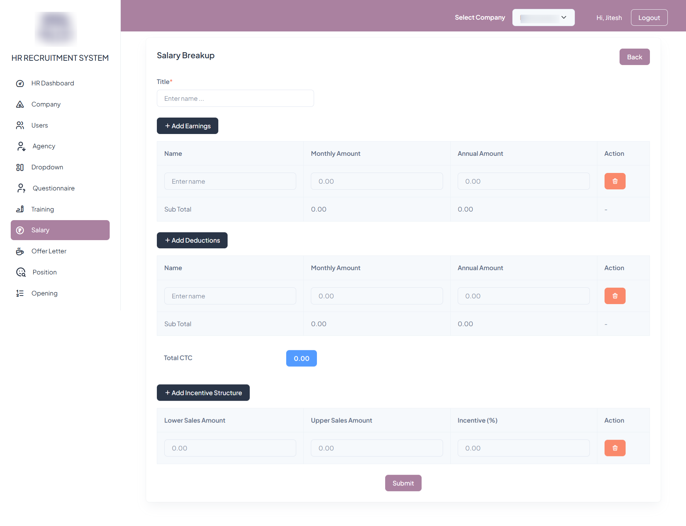Open HR Dashboard menu item

(60, 83)
